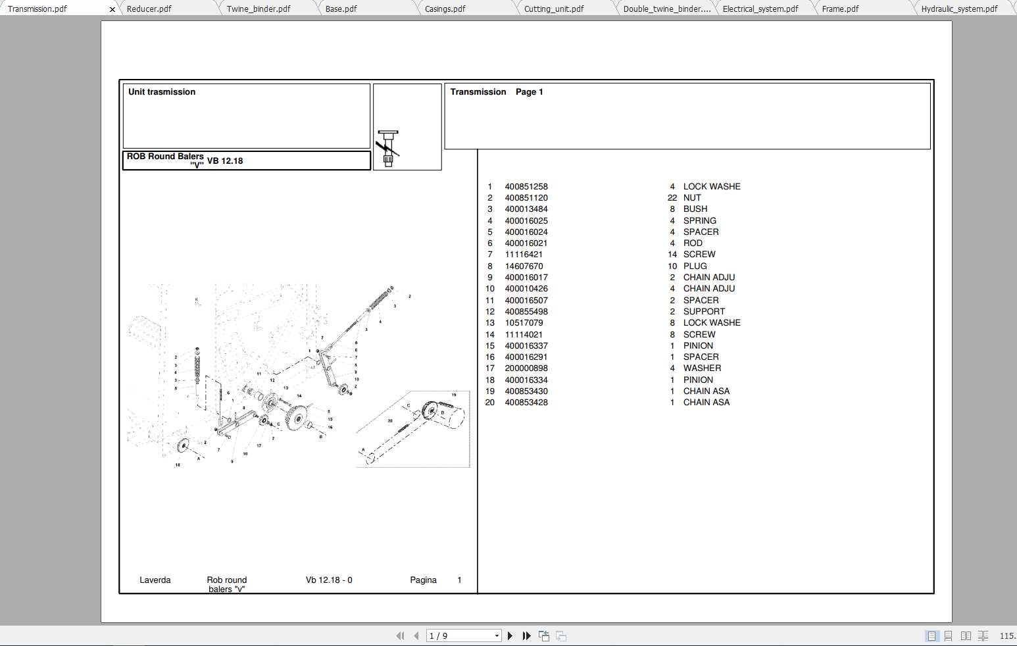Select single page view mode
Viewport: 1017px width, 646px height.
[x=931, y=635]
